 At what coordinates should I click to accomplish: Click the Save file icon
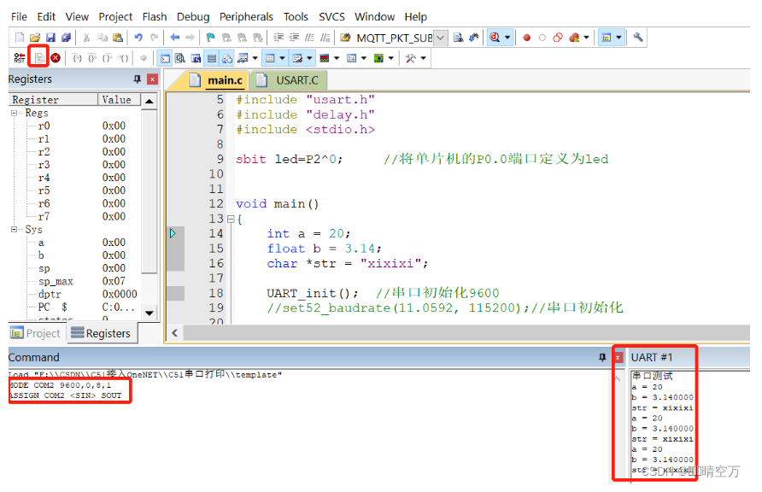50,38
